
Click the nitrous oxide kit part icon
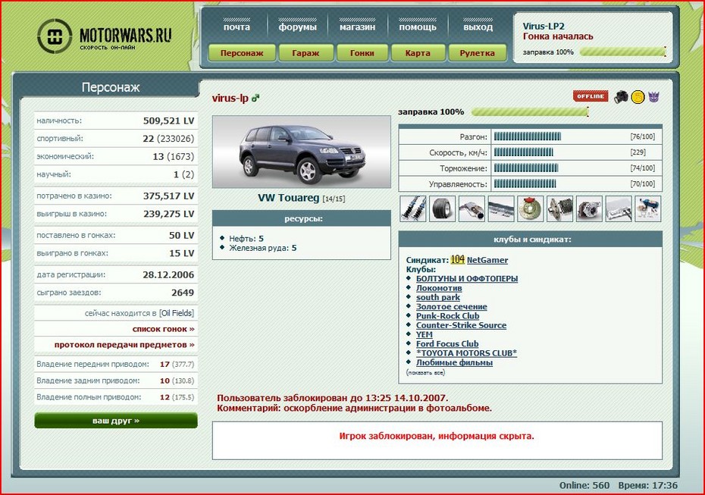(648, 208)
